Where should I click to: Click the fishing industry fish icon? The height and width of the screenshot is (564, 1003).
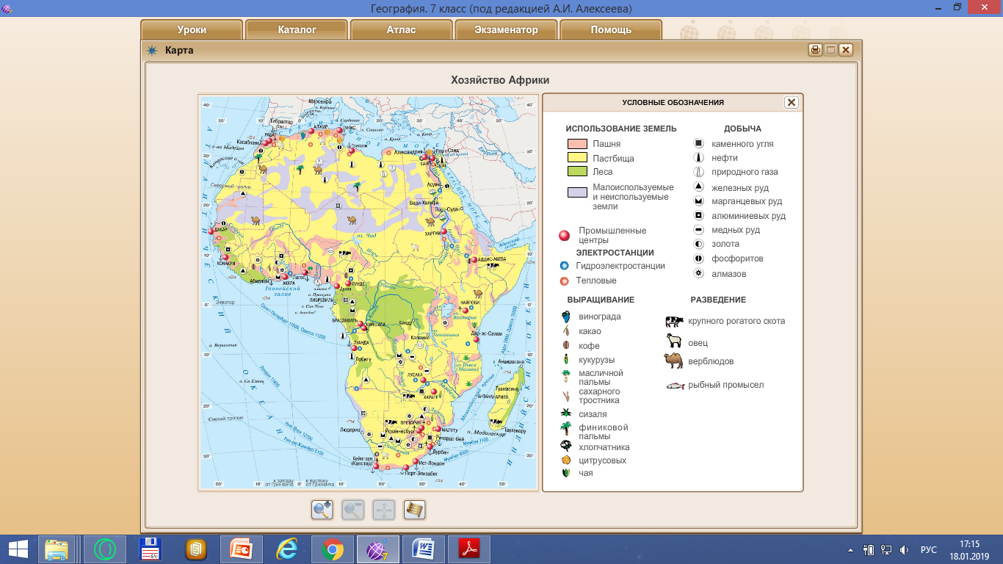click(675, 386)
